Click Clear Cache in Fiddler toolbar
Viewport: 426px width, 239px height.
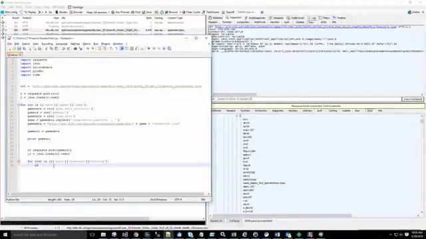(191, 12)
